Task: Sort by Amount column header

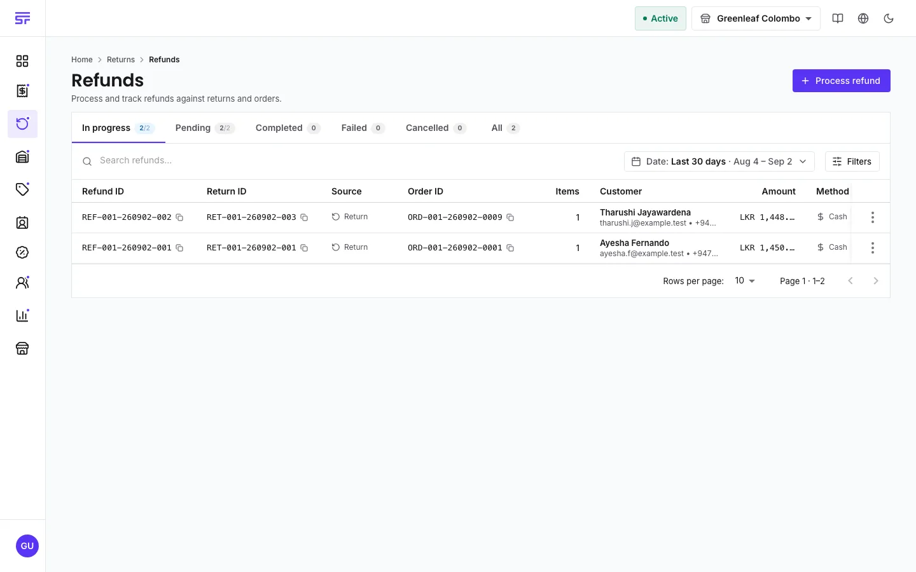Action: tap(779, 191)
